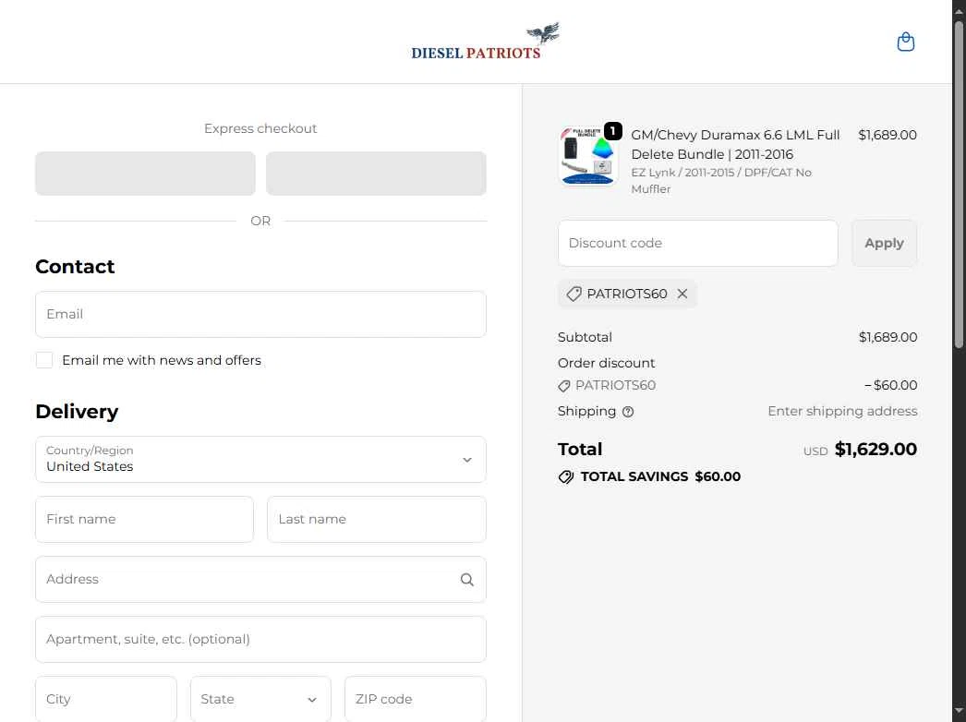Focus the Discount code field
Image resolution: width=966 pixels, height=722 pixels.
697,244
